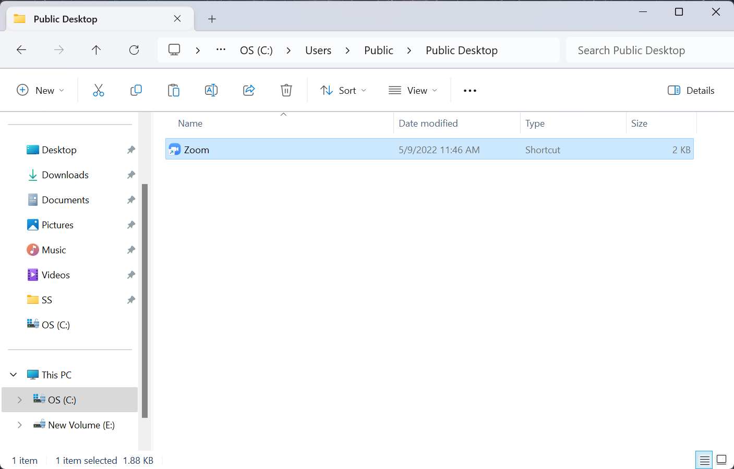734x469 pixels.
Task: Go up one folder level
Action: pyautogui.click(x=96, y=50)
